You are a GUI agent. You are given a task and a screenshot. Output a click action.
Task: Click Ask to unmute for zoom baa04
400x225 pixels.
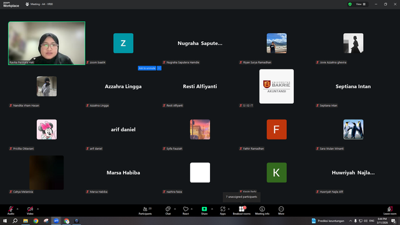(147, 68)
